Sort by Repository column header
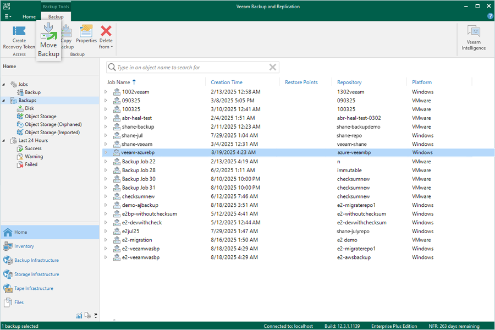The image size is (495, 330). click(x=349, y=82)
